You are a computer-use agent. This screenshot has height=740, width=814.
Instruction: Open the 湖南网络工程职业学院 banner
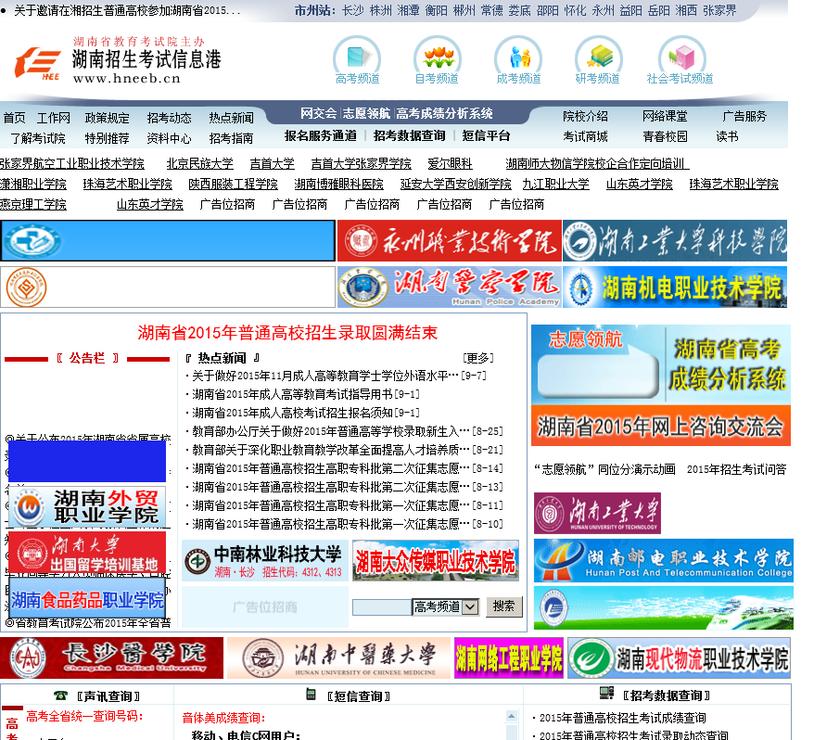509,658
